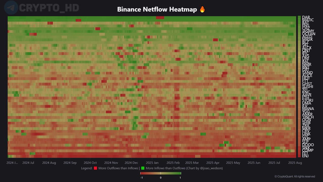323x182 pixels.
Task: Click the NMR ticker label
Action: 307,64
